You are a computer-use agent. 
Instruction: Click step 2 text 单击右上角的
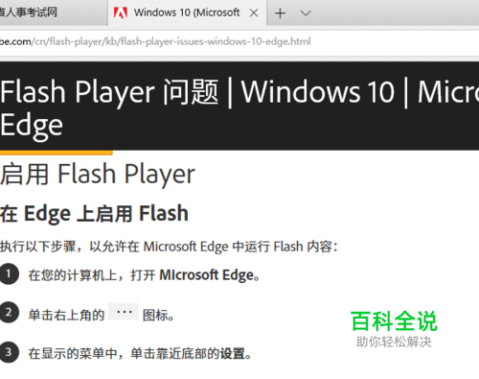pos(66,315)
